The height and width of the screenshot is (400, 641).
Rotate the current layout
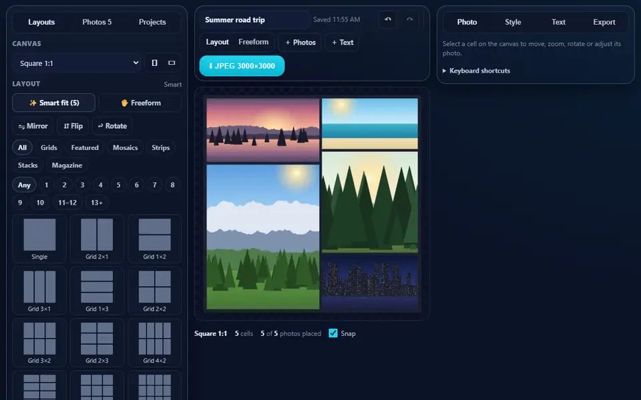coord(112,126)
